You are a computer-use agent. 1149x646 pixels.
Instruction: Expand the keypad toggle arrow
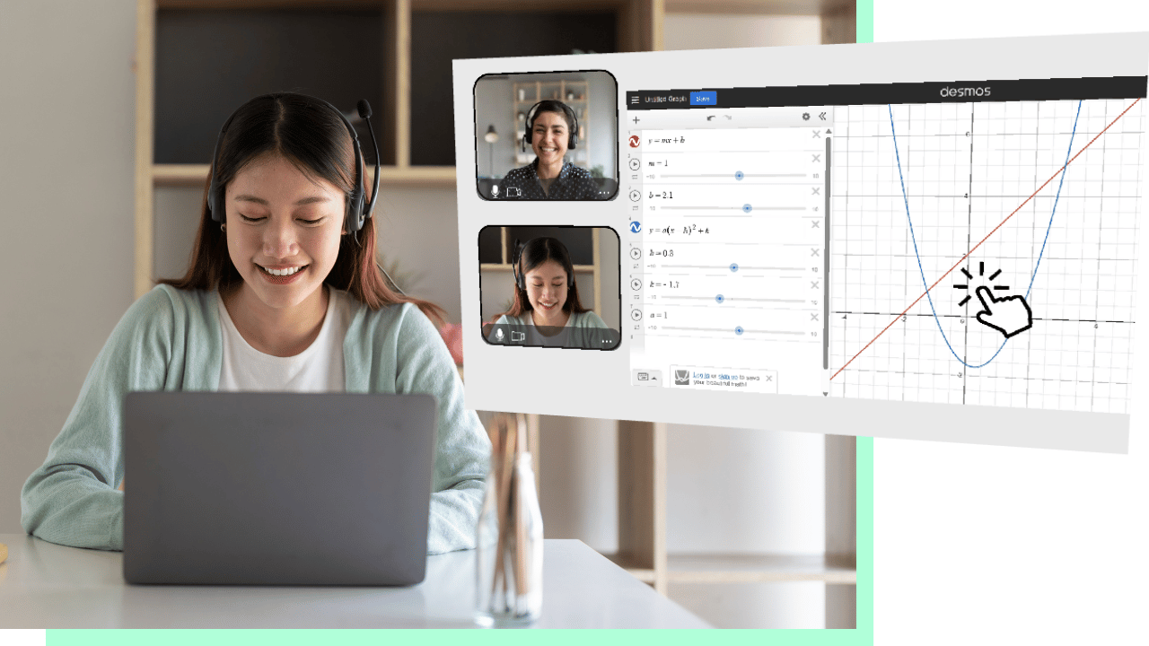click(x=654, y=378)
